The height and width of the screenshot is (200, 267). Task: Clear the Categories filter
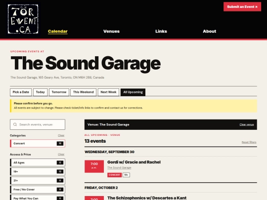(61, 135)
